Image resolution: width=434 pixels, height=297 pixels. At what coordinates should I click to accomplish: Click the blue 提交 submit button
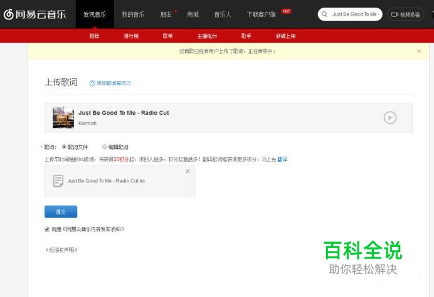click(61, 212)
